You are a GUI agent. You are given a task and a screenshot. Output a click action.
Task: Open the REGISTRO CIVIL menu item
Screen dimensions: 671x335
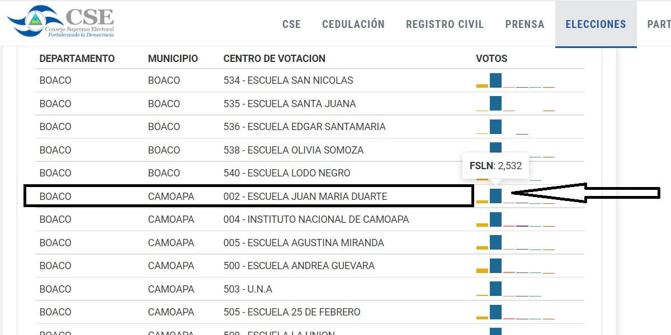click(x=445, y=24)
